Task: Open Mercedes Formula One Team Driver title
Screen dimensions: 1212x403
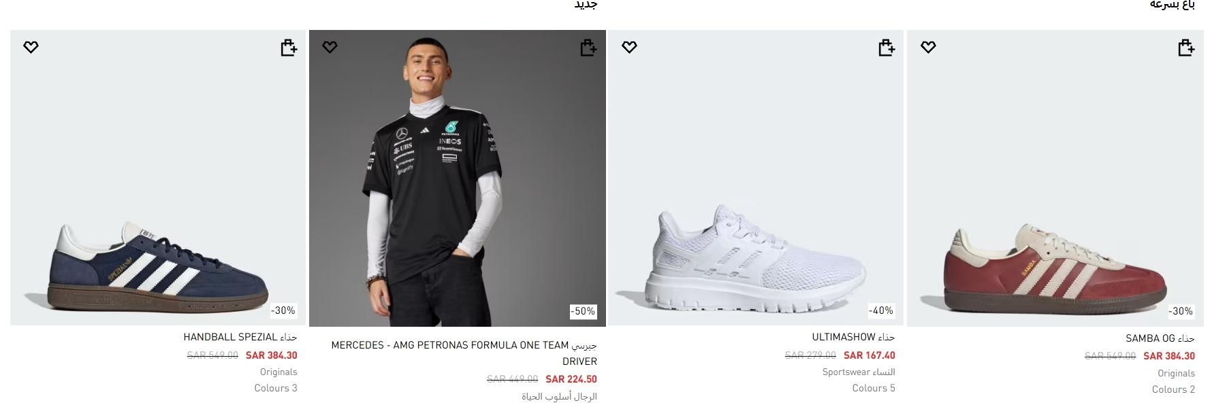Action: click(464, 353)
